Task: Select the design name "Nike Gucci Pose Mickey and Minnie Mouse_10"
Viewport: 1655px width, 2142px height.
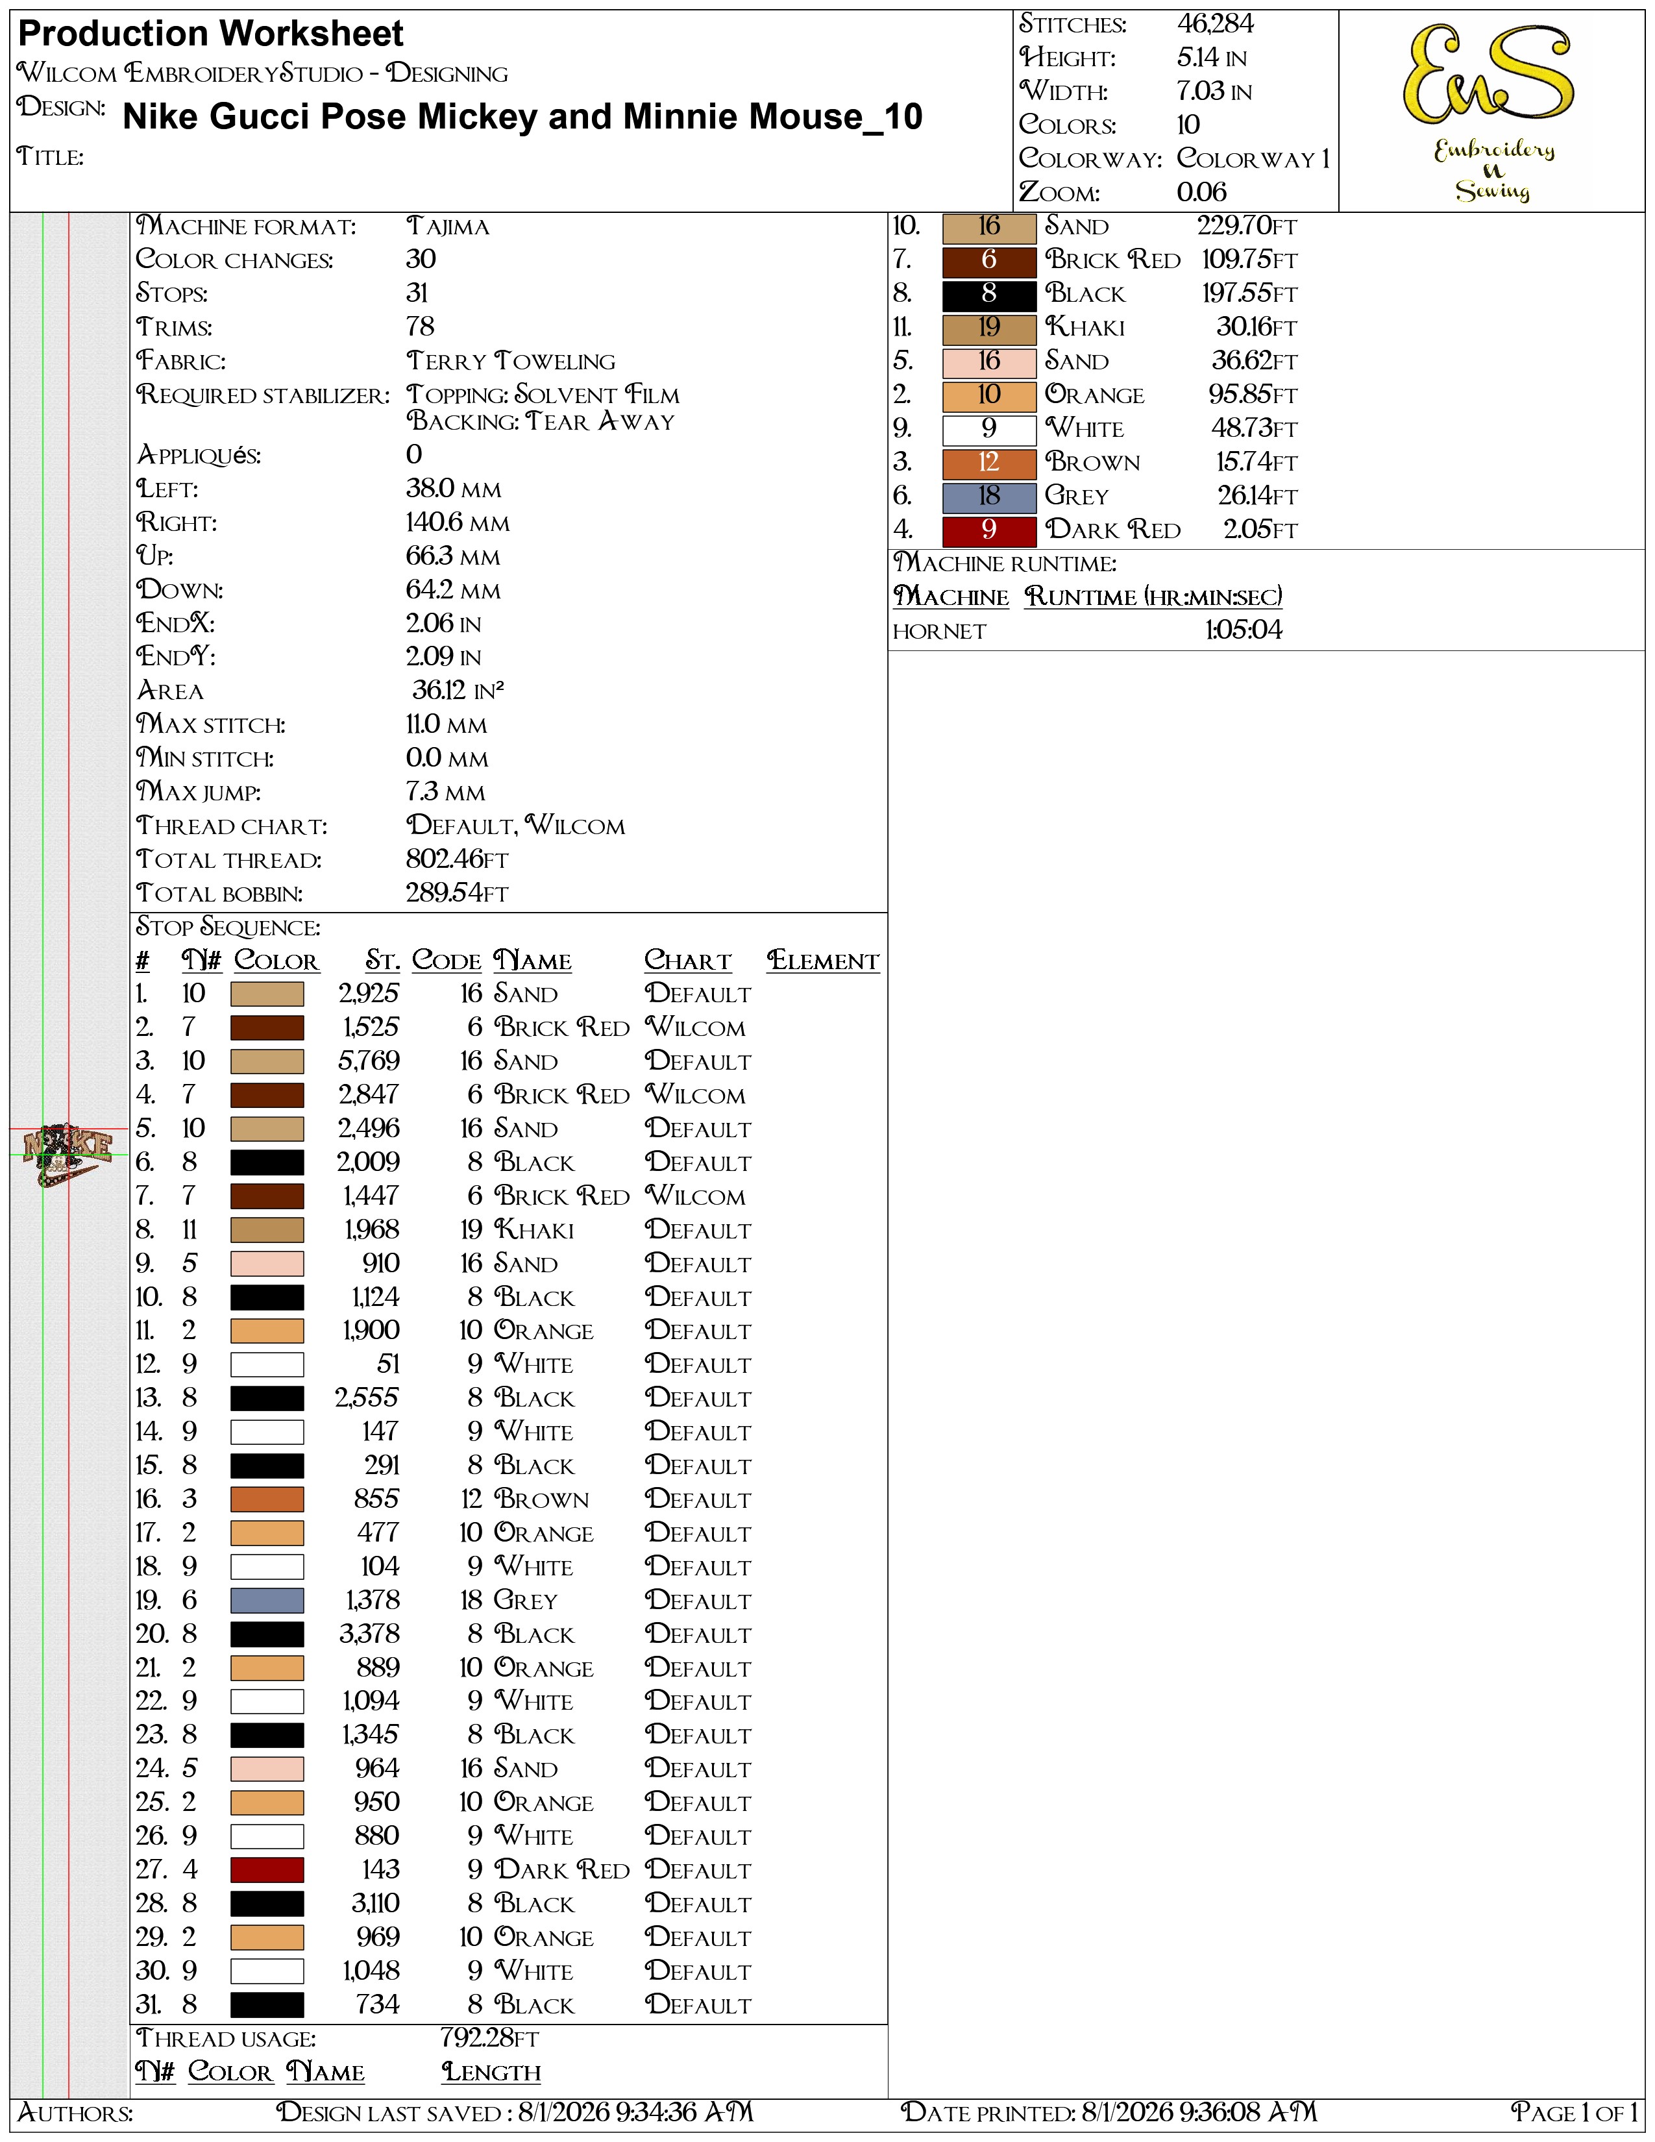Action: pos(522,117)
